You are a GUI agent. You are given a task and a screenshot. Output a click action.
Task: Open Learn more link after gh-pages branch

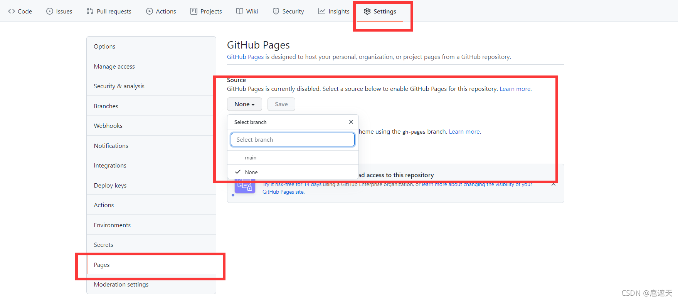point(464,131)
